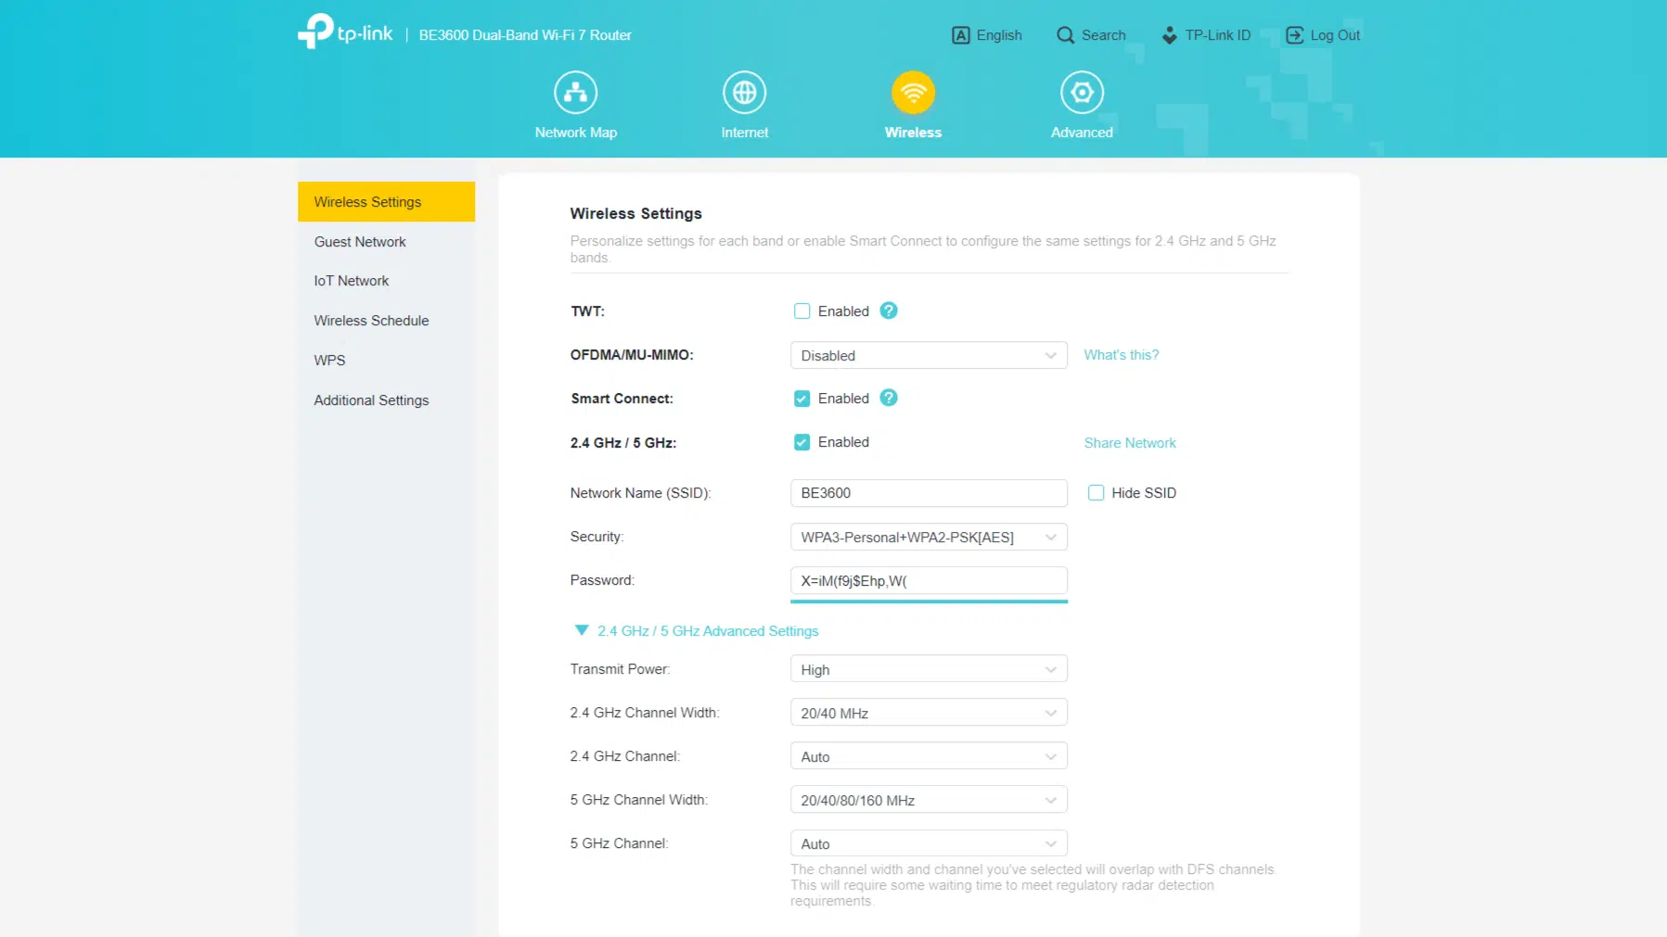Go to the Internet globe icon

744,93
